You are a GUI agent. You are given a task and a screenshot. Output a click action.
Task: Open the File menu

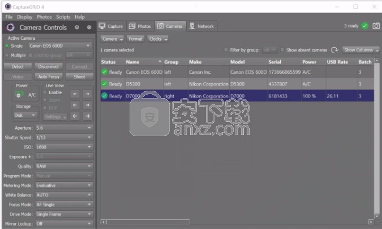point(8,17)
